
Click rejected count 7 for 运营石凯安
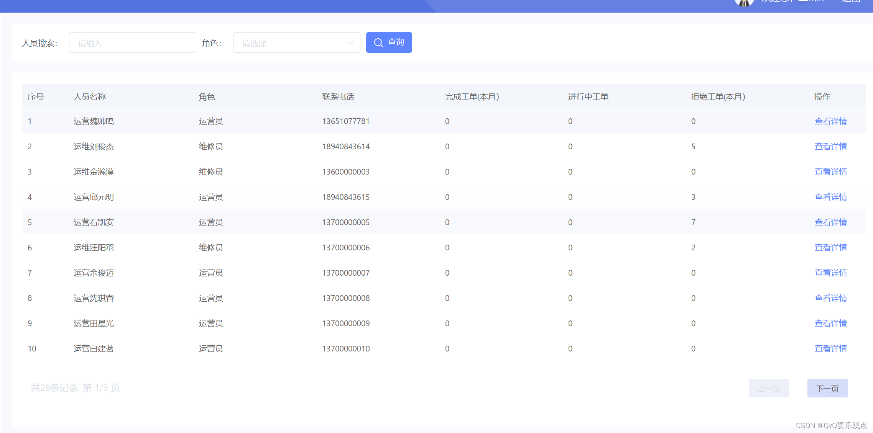[693, 222]
